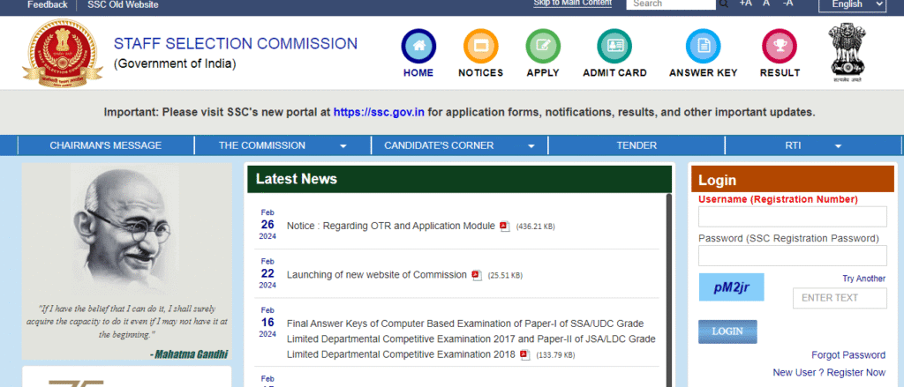
Task: Open the Notices icon
Action: click(480, 46)
